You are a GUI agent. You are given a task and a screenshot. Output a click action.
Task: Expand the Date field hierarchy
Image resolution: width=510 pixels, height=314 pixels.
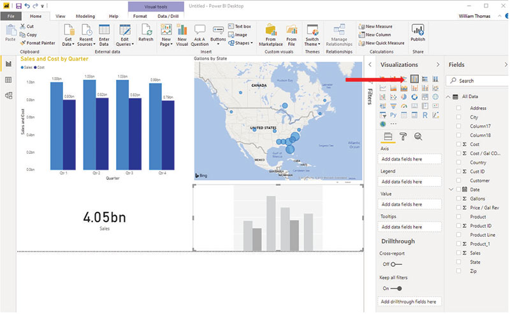coord(451,190)
